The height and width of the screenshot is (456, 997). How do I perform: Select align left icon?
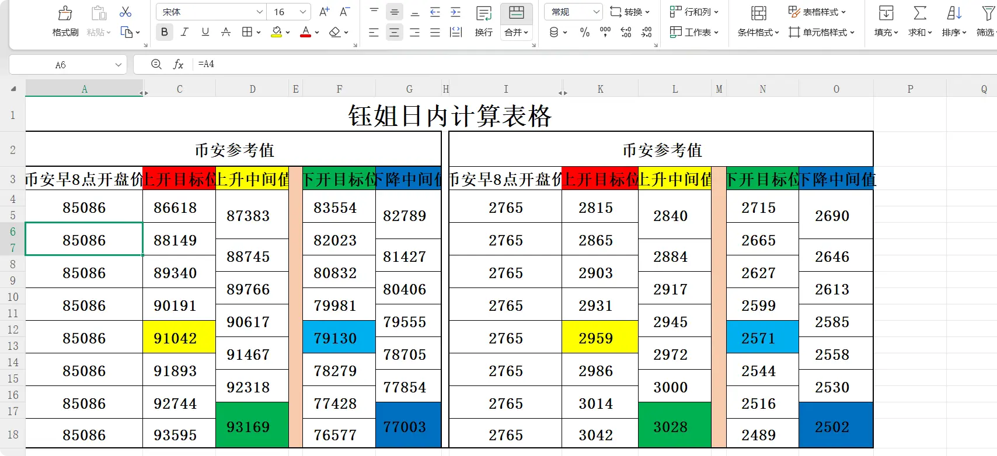tap(374, 33)
